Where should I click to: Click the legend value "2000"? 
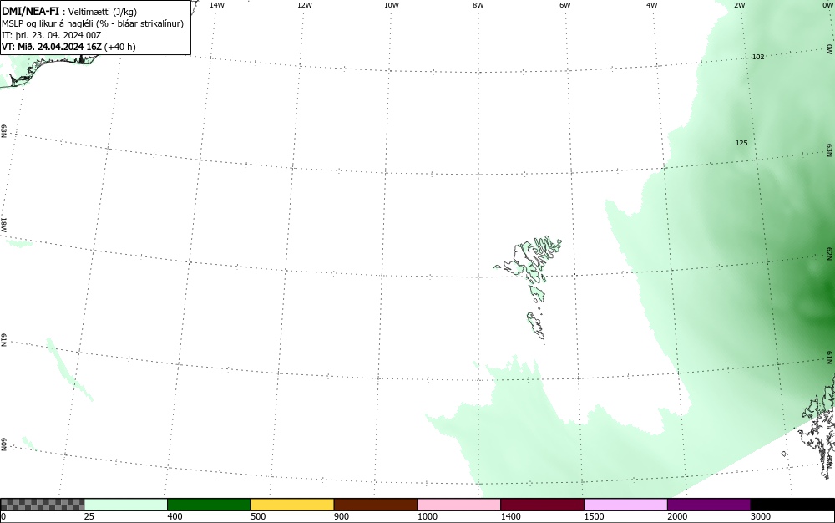[677, 516]
